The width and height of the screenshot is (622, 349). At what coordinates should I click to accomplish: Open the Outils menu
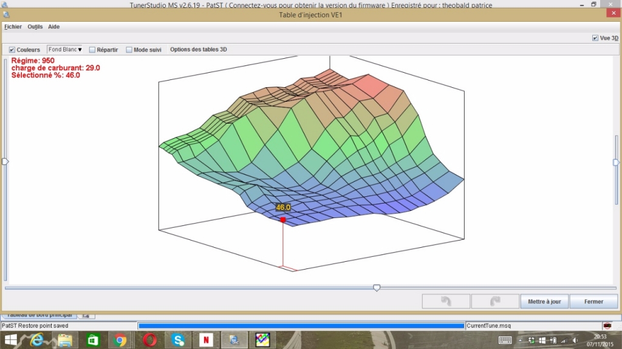[x=35, y=27]
